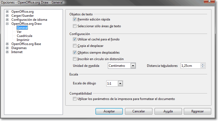
Task: Expand Configuración de idioma node
Action: 7,19
